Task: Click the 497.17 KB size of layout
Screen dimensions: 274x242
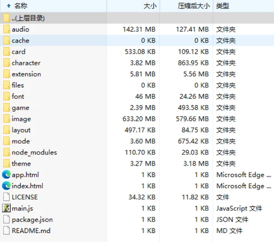Action: tap(140, 130)
